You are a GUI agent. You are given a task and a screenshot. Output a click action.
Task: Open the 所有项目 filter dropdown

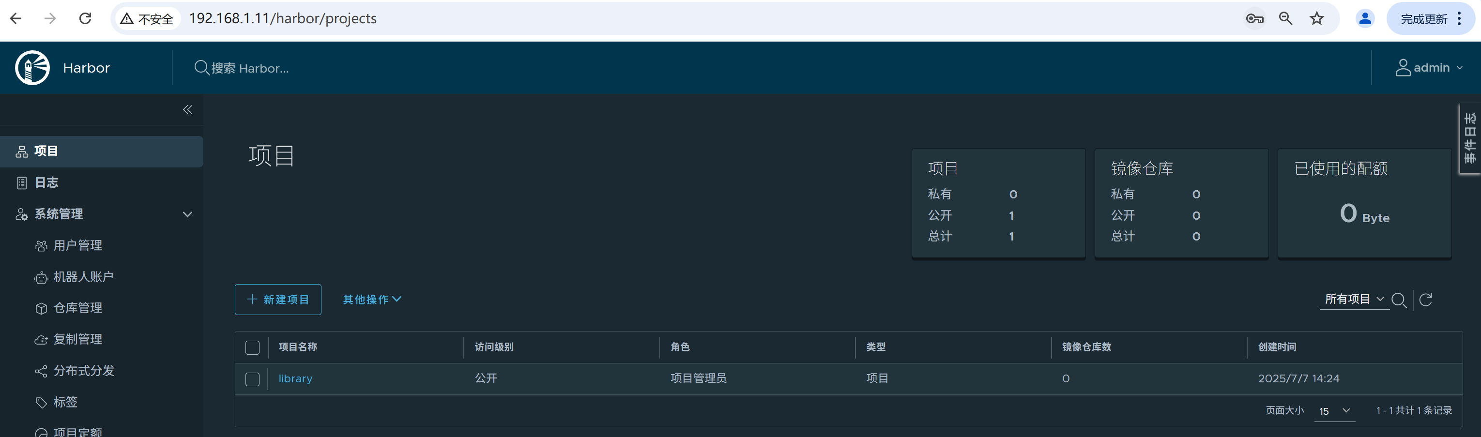click(1354, 299)
